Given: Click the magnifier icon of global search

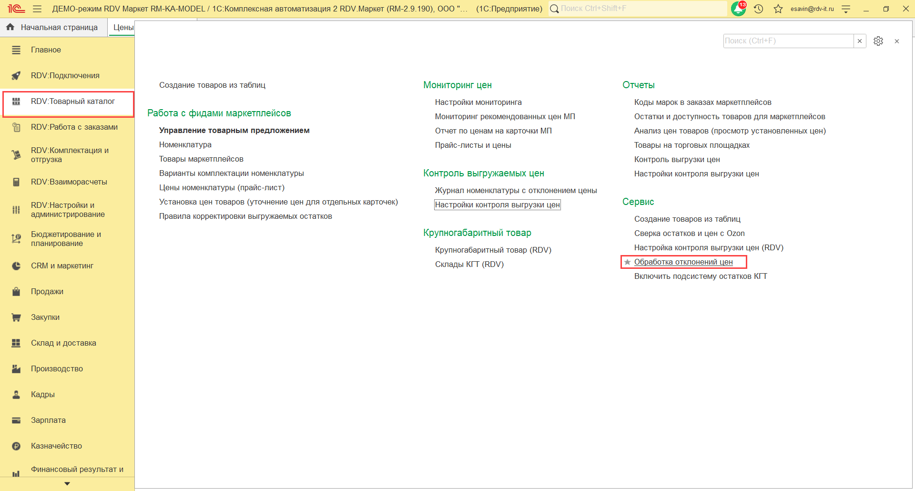Looking at the screenshot, I should pyautogui.click(x=554, y=9).
